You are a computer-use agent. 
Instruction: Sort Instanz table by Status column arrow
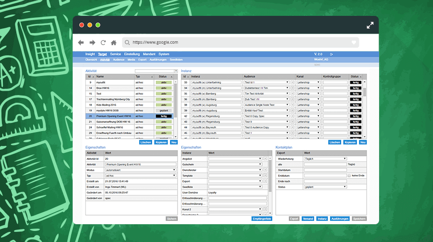[361, 77]
